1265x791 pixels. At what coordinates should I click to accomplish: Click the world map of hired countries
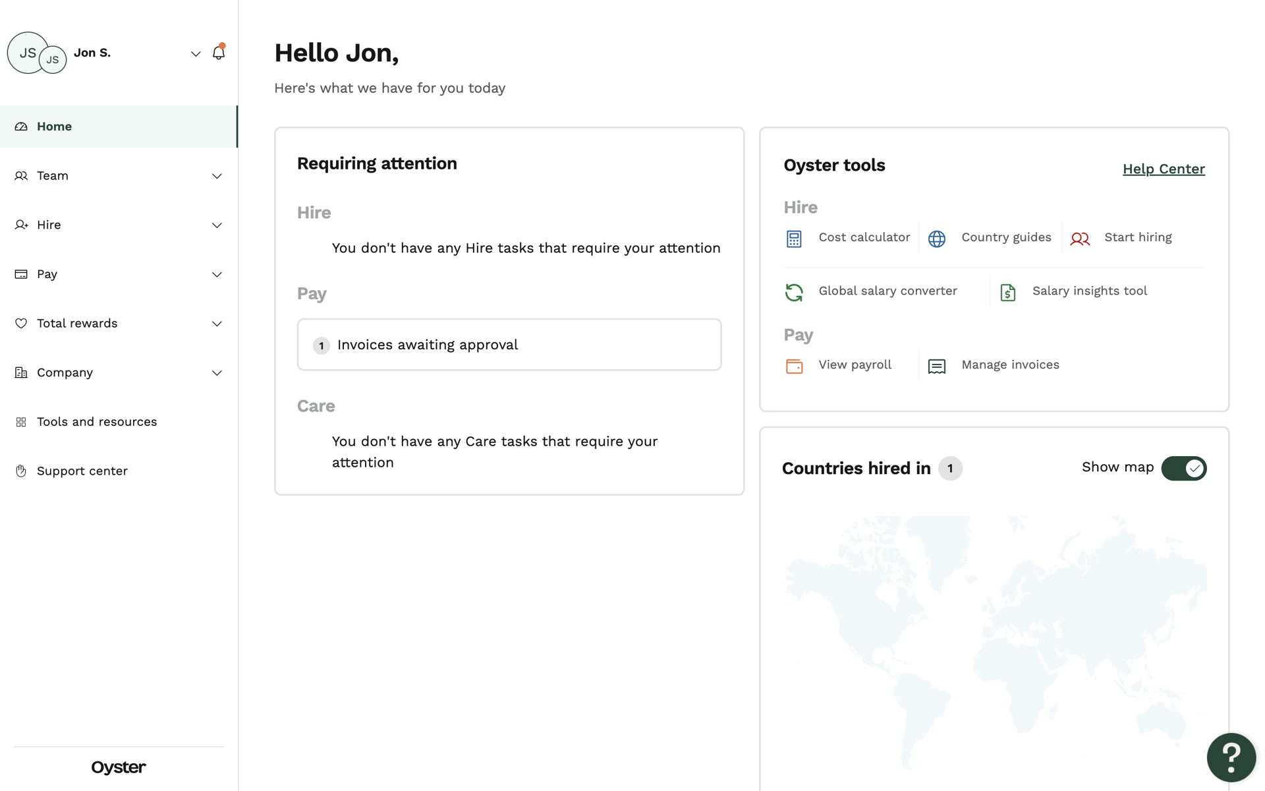995,643
